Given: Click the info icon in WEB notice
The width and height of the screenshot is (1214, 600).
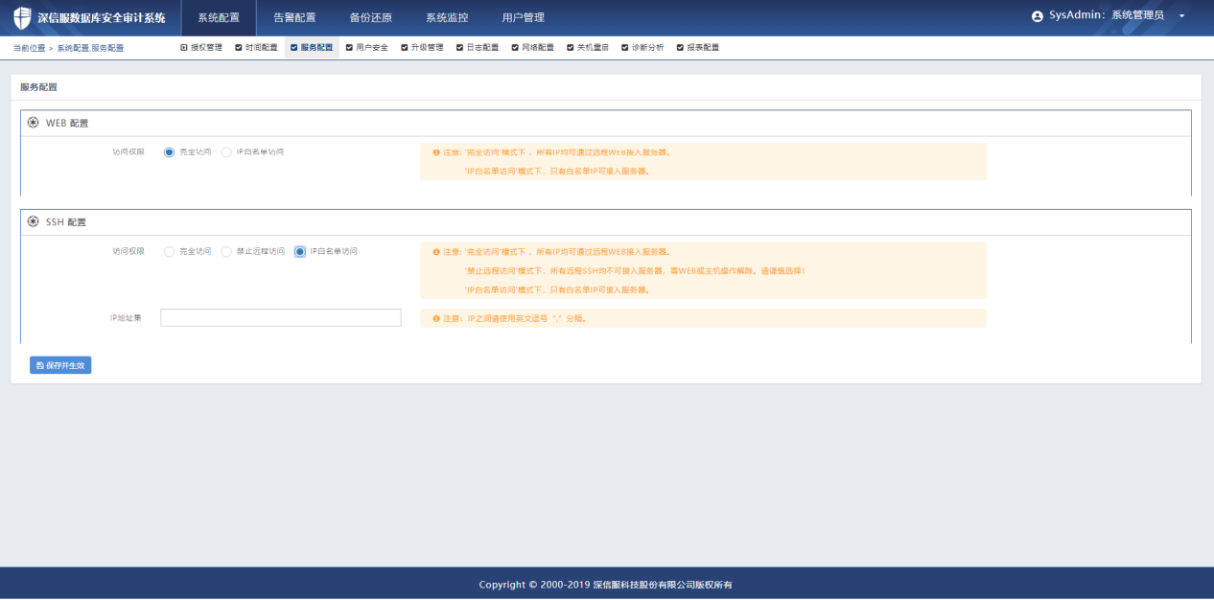Looking at the screenshot, I should pyautogui.click(x=435, y=152).
